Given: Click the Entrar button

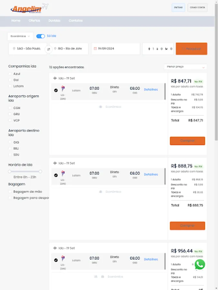Looking at the screenshot, I should point(178,8).
